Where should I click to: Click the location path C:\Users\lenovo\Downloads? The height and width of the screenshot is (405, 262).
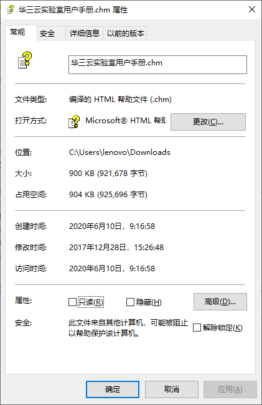point(119,152)
